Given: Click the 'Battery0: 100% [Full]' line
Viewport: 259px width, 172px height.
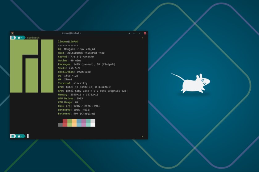Looking at the screenshot, I should tap(74, 110).
